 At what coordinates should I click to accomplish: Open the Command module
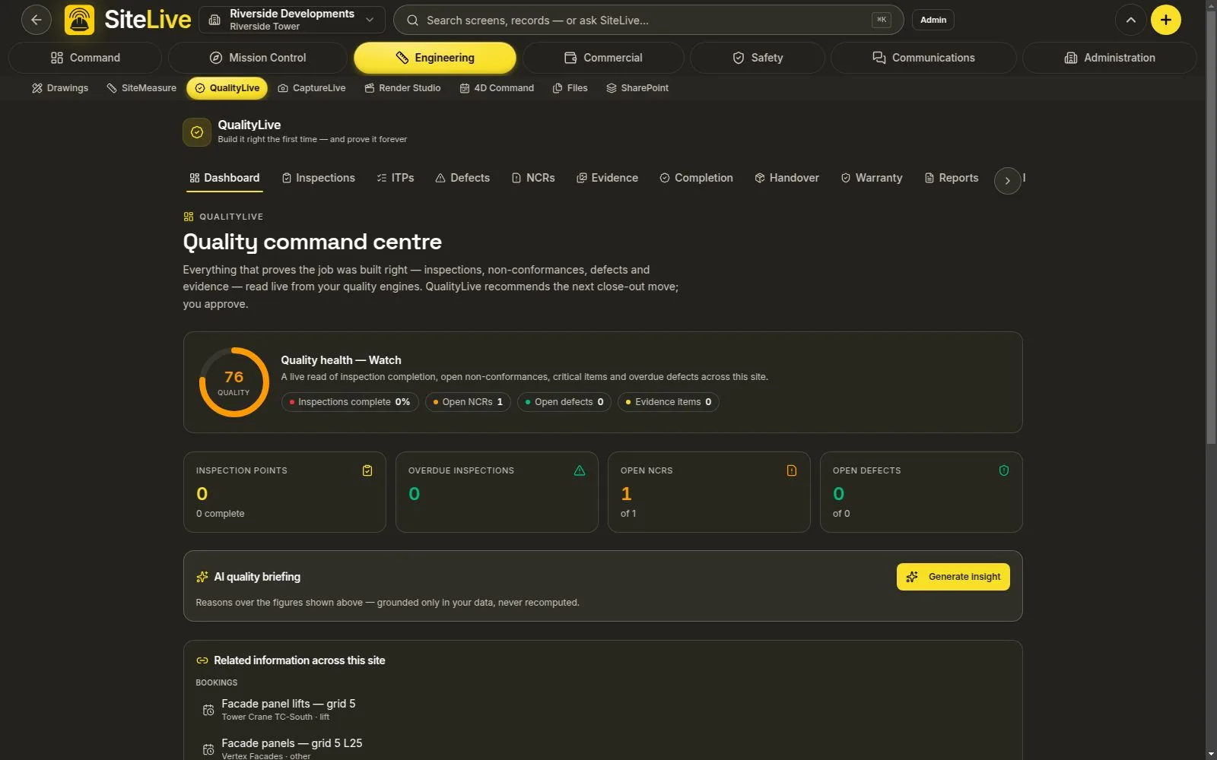(85, 58)
